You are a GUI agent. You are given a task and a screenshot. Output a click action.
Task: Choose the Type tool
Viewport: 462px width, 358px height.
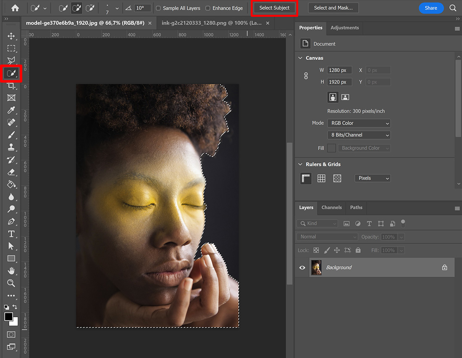(11, 233)
